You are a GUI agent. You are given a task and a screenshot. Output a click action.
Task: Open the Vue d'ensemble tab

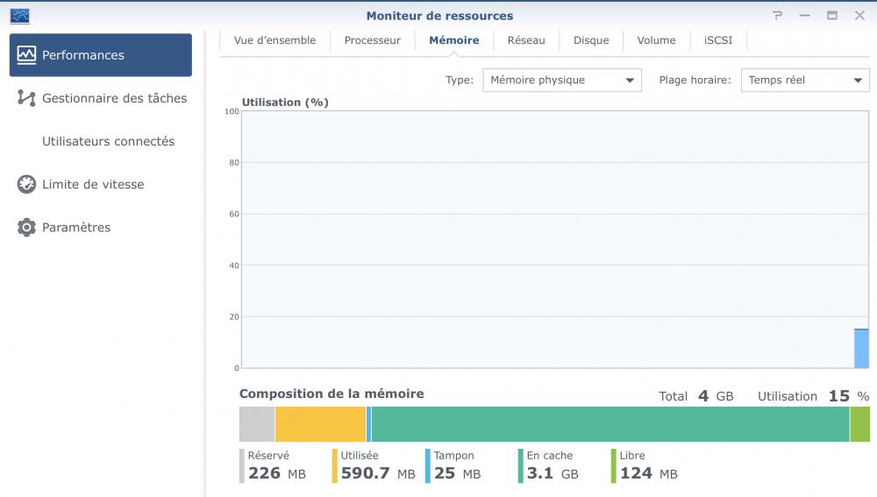(x=275, y=40)
